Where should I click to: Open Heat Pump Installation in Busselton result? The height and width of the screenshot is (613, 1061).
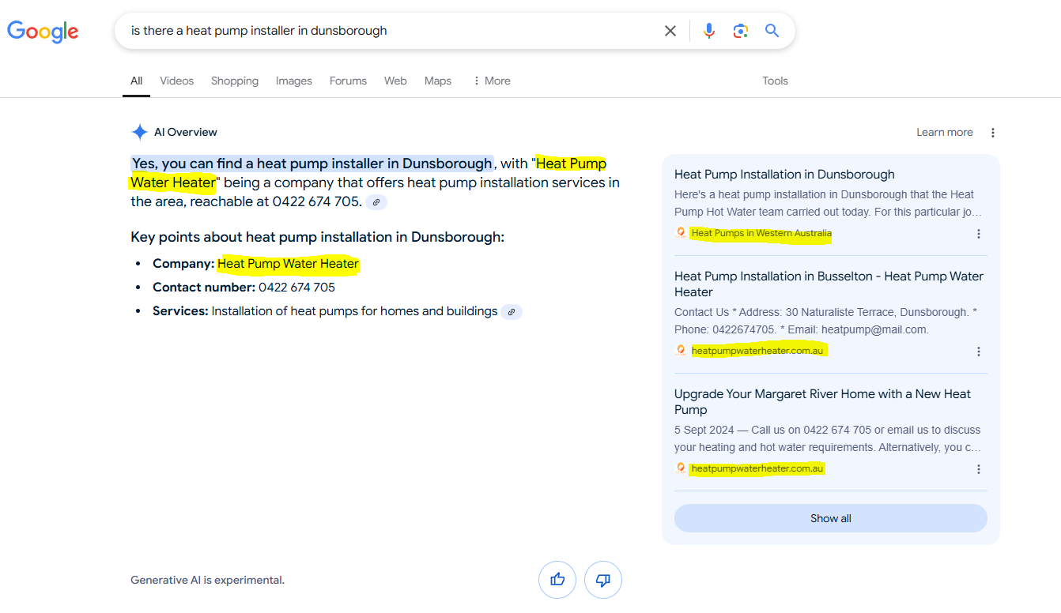coord(829,284)
